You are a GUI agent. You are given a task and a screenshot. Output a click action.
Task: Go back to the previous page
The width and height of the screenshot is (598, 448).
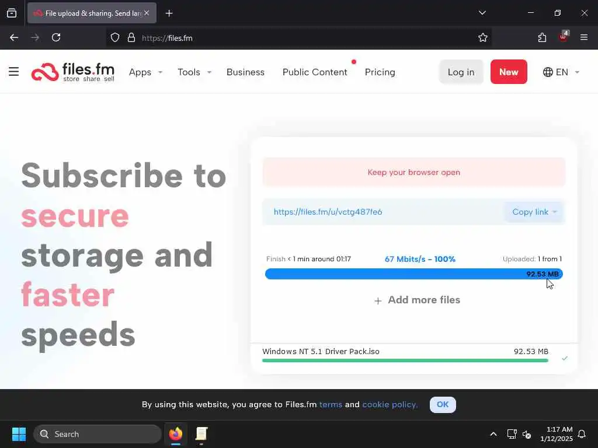[14, 38]
